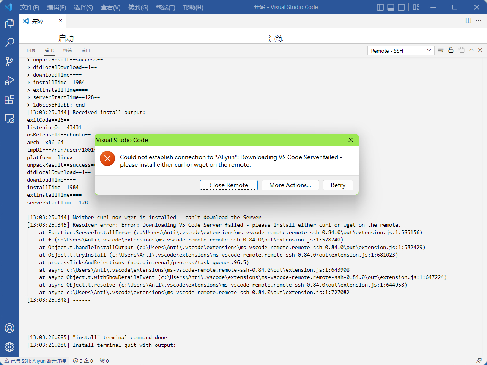487x365 pixels.
Task: Open the 编辑(E) menu
Action: click(57, 7)
